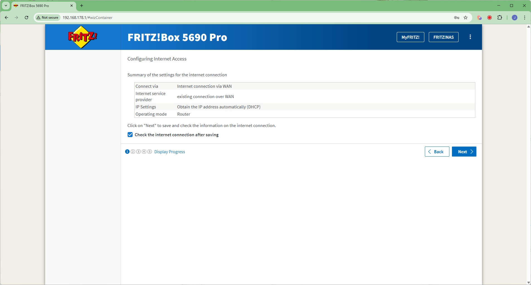
Task: Click the FRITZ!Box 5690 Pro header title
Action: click(177, 37)
